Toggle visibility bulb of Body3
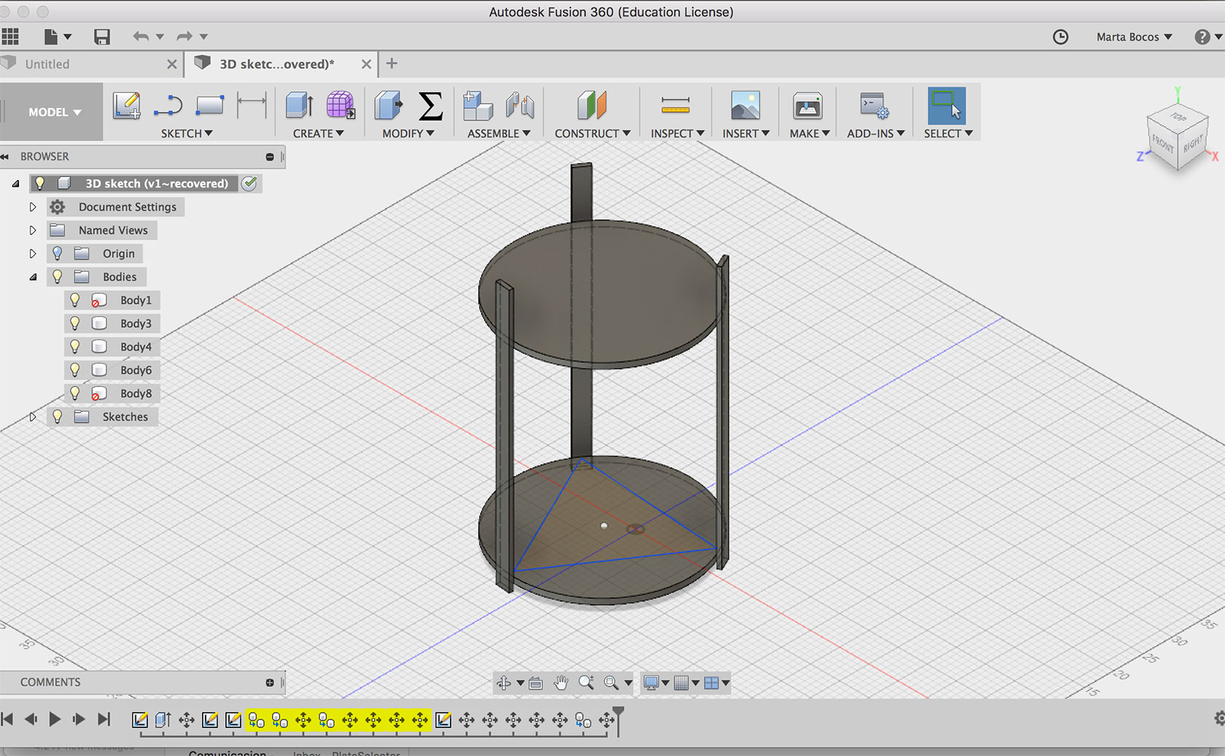This screenshot has height=756, width=1225. click(75, 324)
